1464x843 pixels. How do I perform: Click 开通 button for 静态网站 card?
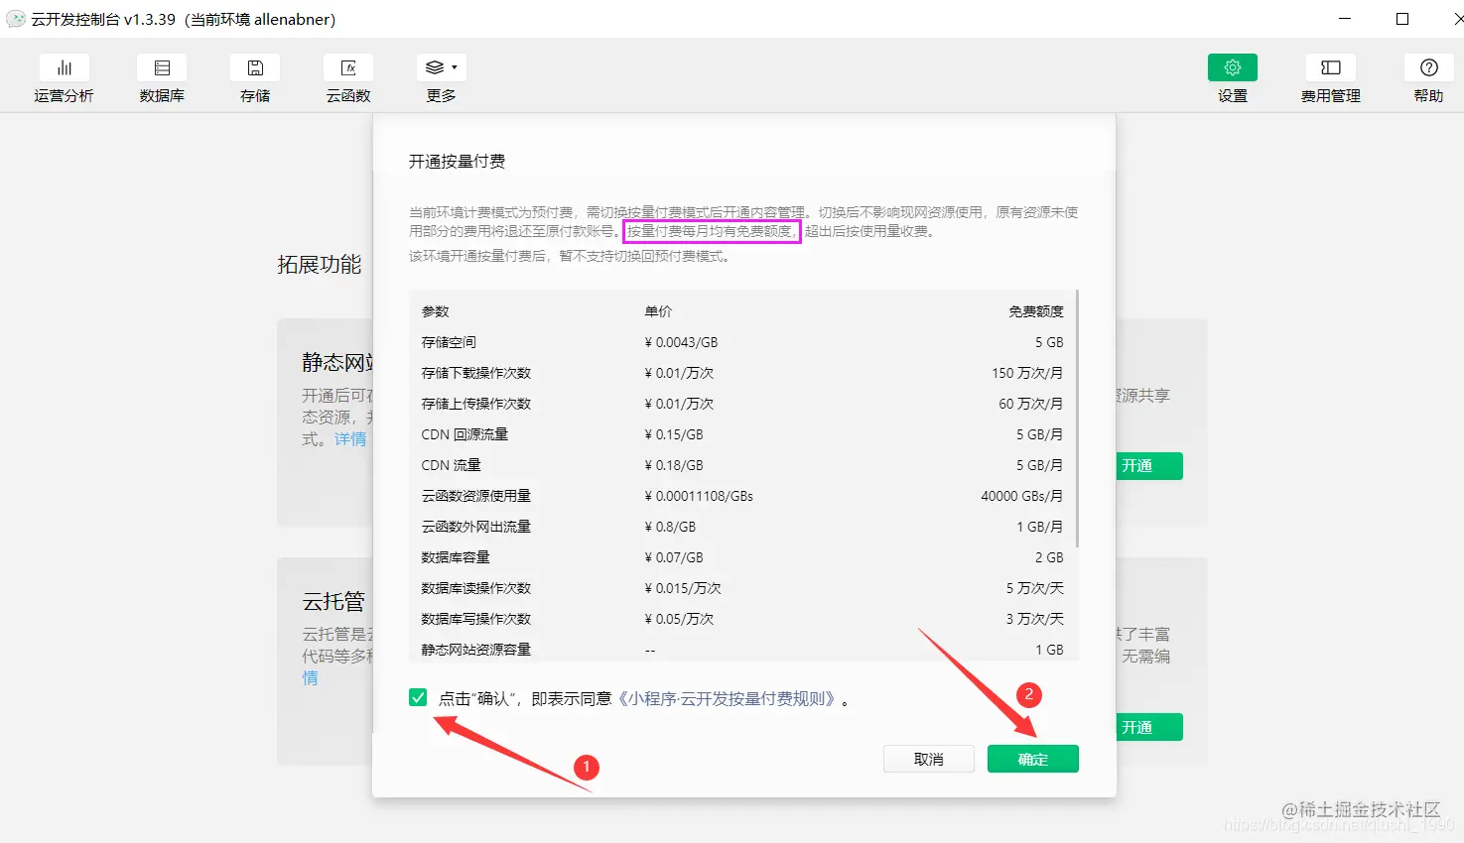[x=1147, y=466]
